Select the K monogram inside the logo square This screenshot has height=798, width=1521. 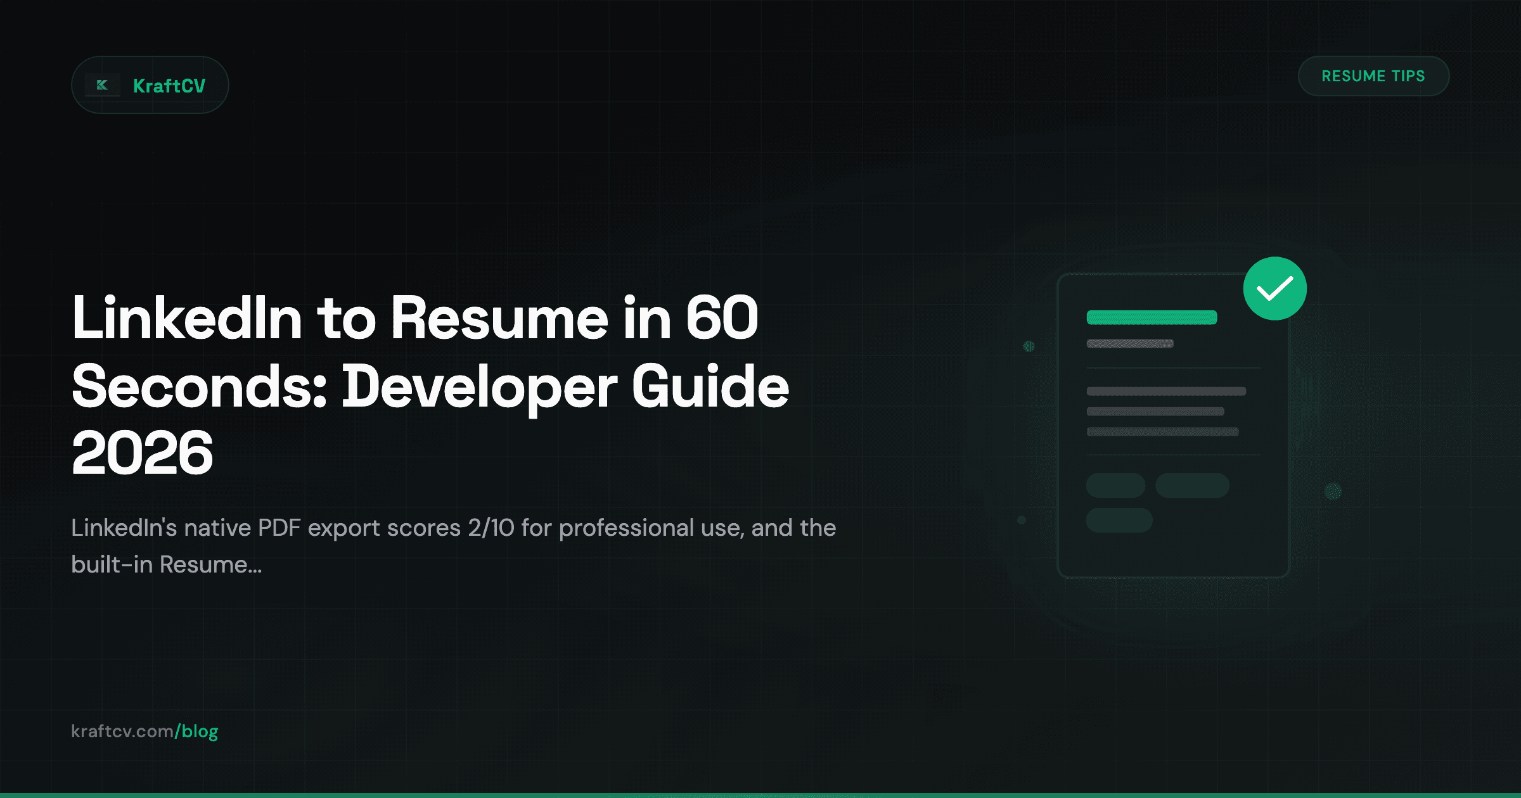[x=103, y=84]
